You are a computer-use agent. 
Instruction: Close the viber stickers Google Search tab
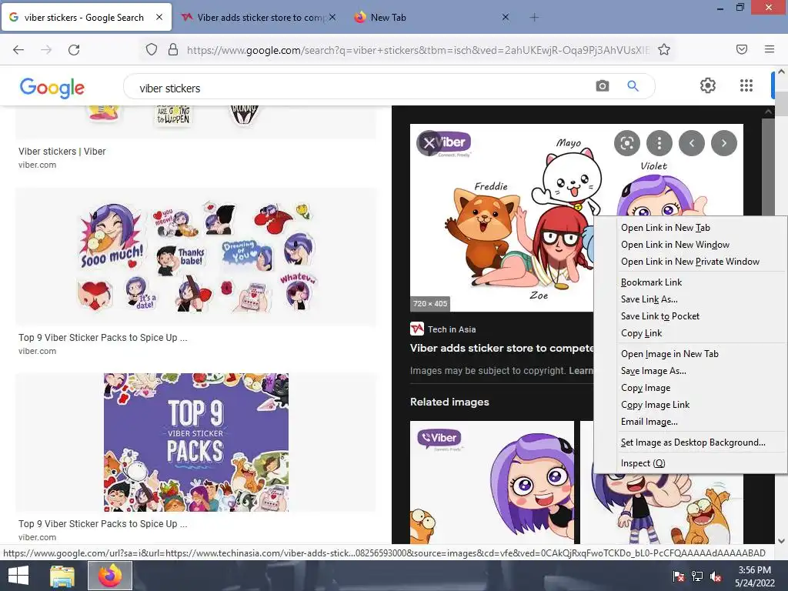pos(159,17)
